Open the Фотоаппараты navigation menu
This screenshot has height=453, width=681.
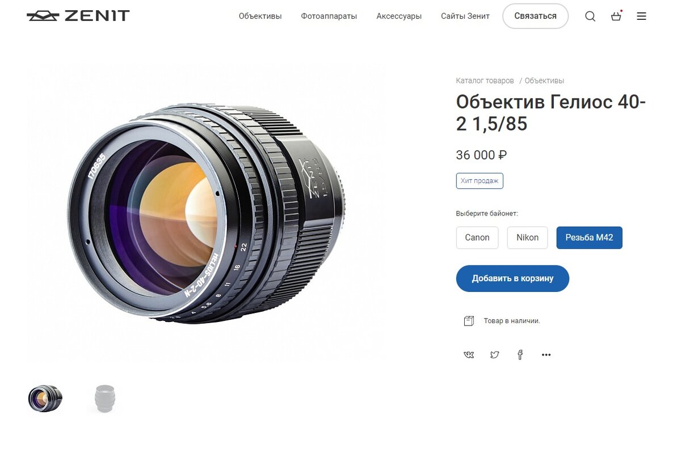(329, 16)
